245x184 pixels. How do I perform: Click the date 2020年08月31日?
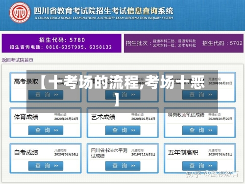point(220,154)
